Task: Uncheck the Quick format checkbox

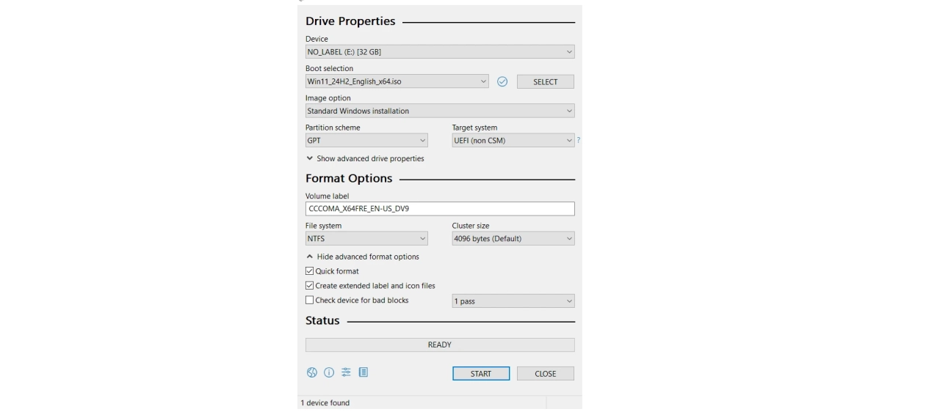Action: pos(309,271)
